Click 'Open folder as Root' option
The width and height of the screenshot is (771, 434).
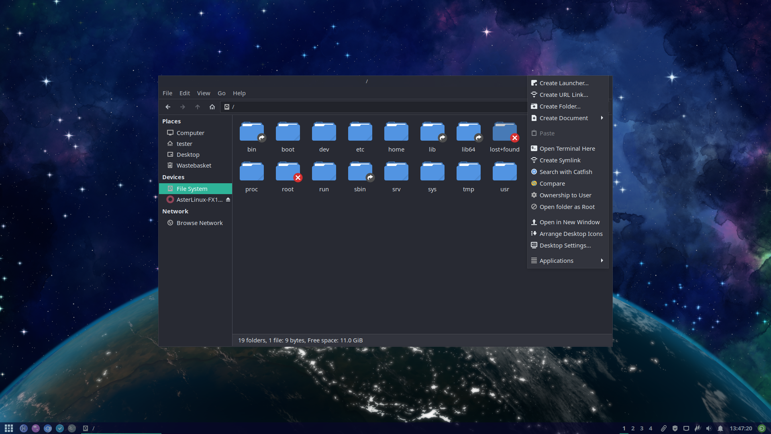[x=567, y=207]
